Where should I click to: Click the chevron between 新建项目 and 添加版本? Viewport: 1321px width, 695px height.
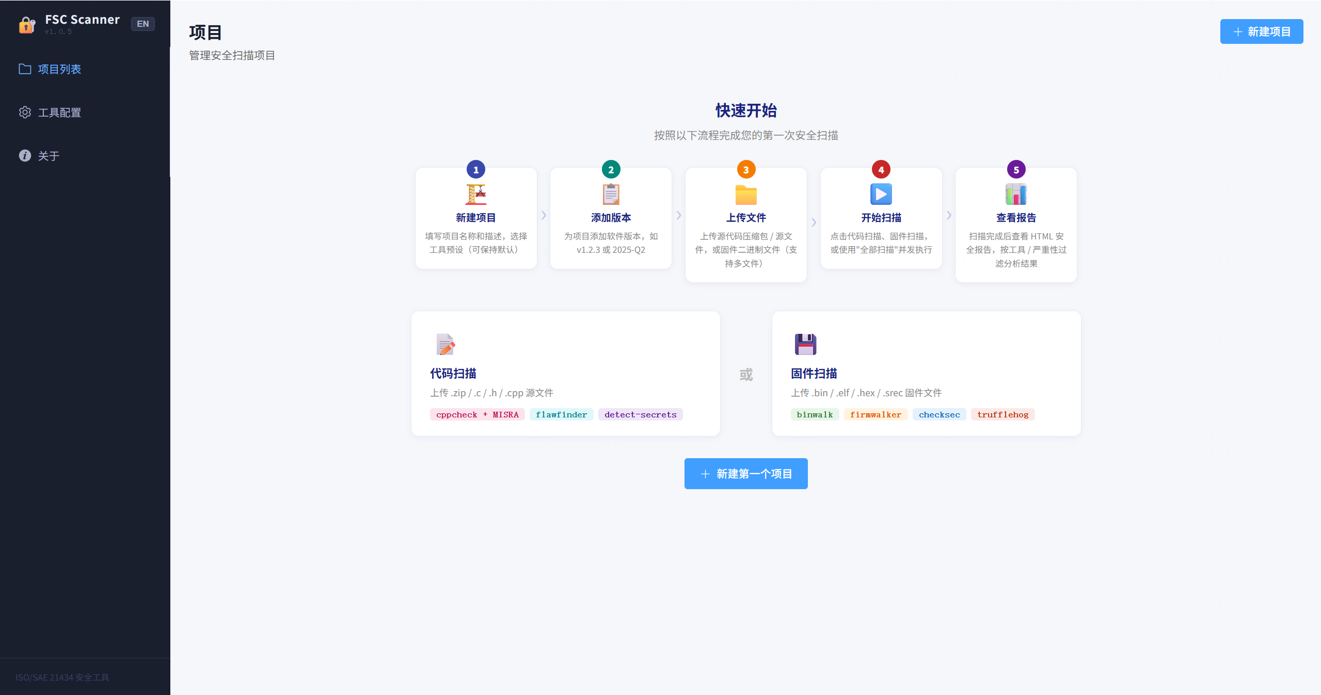[544, 215]
